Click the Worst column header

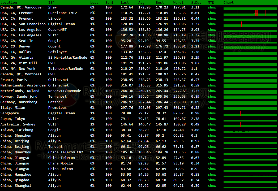178,2
